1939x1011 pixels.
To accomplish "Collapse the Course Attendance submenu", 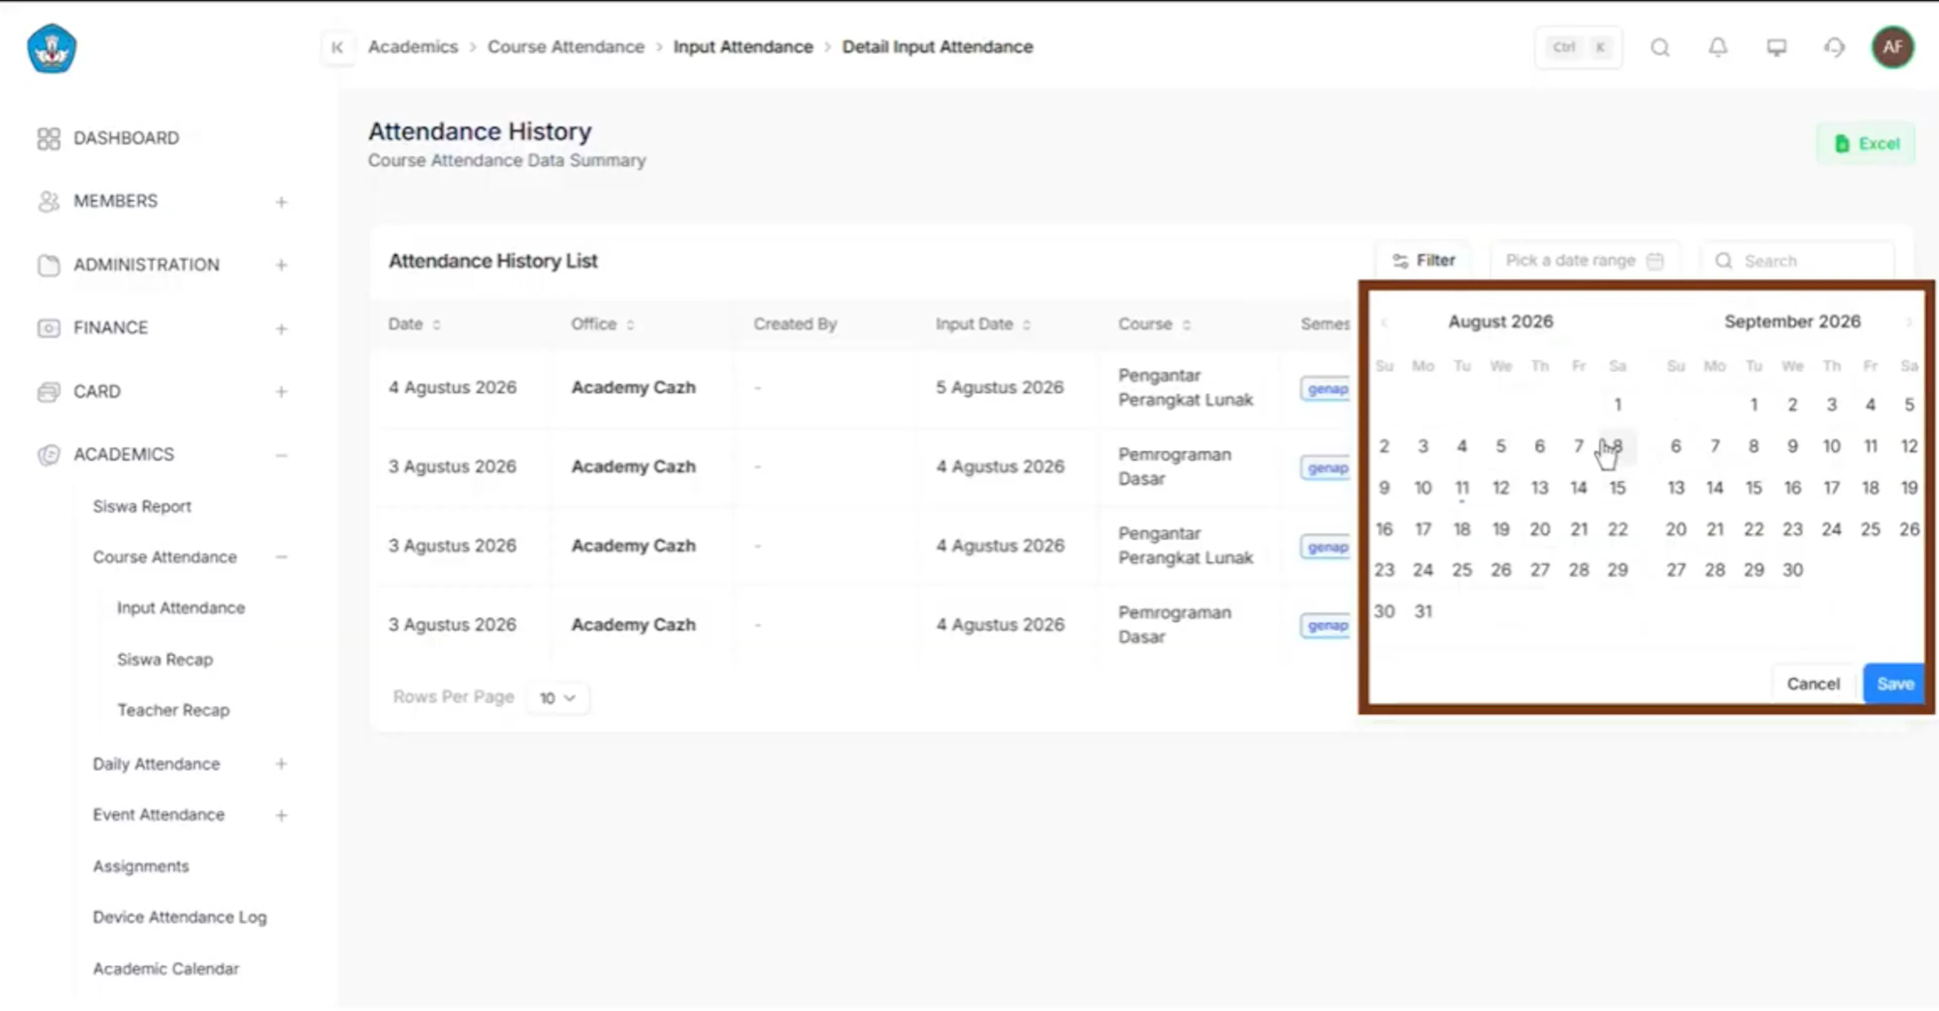I will coord(281,557).
